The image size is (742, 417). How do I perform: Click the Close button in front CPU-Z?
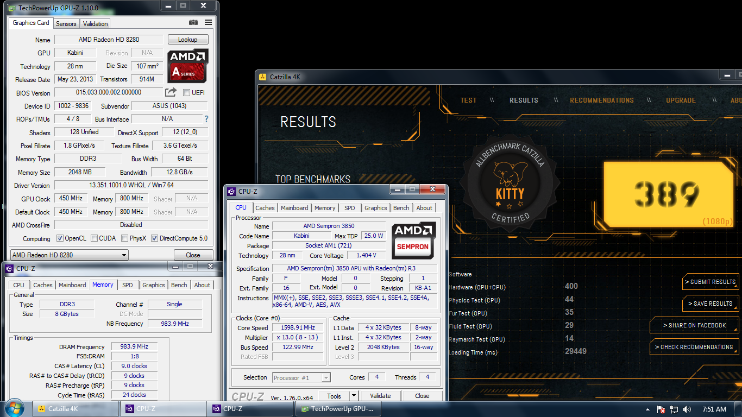pyautogui.click(x=422, y=396)
